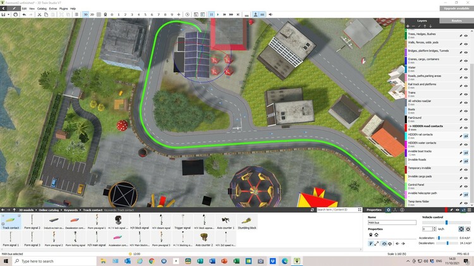Increase speed with the km/h stepper
The image size is (474, 266).
[434, 227]
